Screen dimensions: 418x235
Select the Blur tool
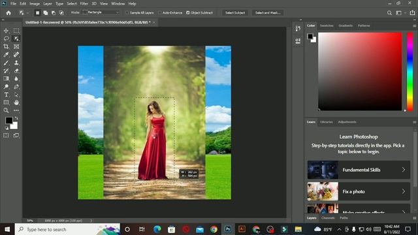tap(16, 78)
